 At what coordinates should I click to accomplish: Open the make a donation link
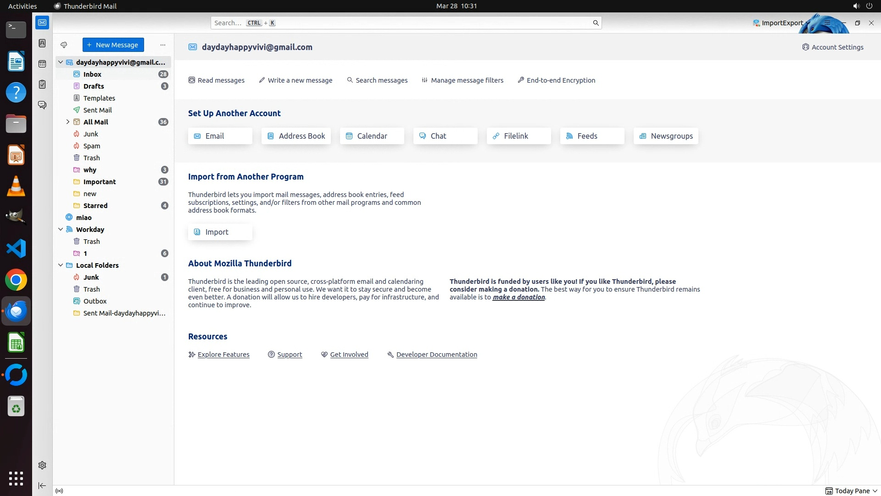519,297
